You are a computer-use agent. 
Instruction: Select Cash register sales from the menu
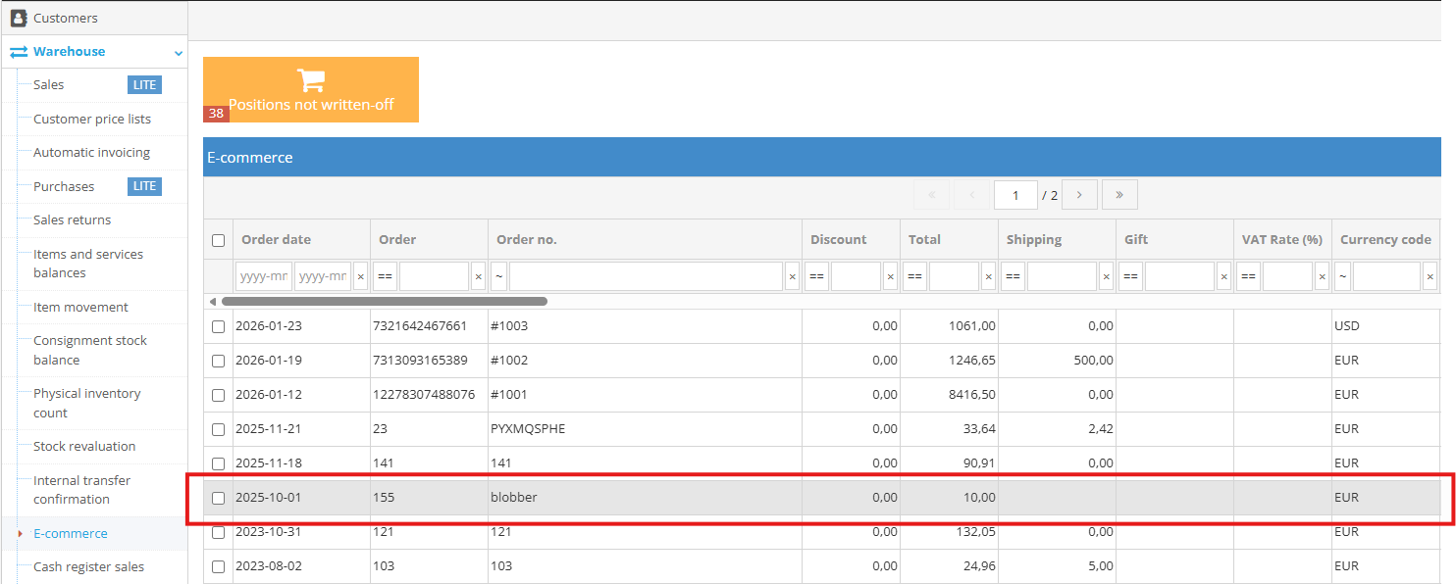[x=86, y=566]
